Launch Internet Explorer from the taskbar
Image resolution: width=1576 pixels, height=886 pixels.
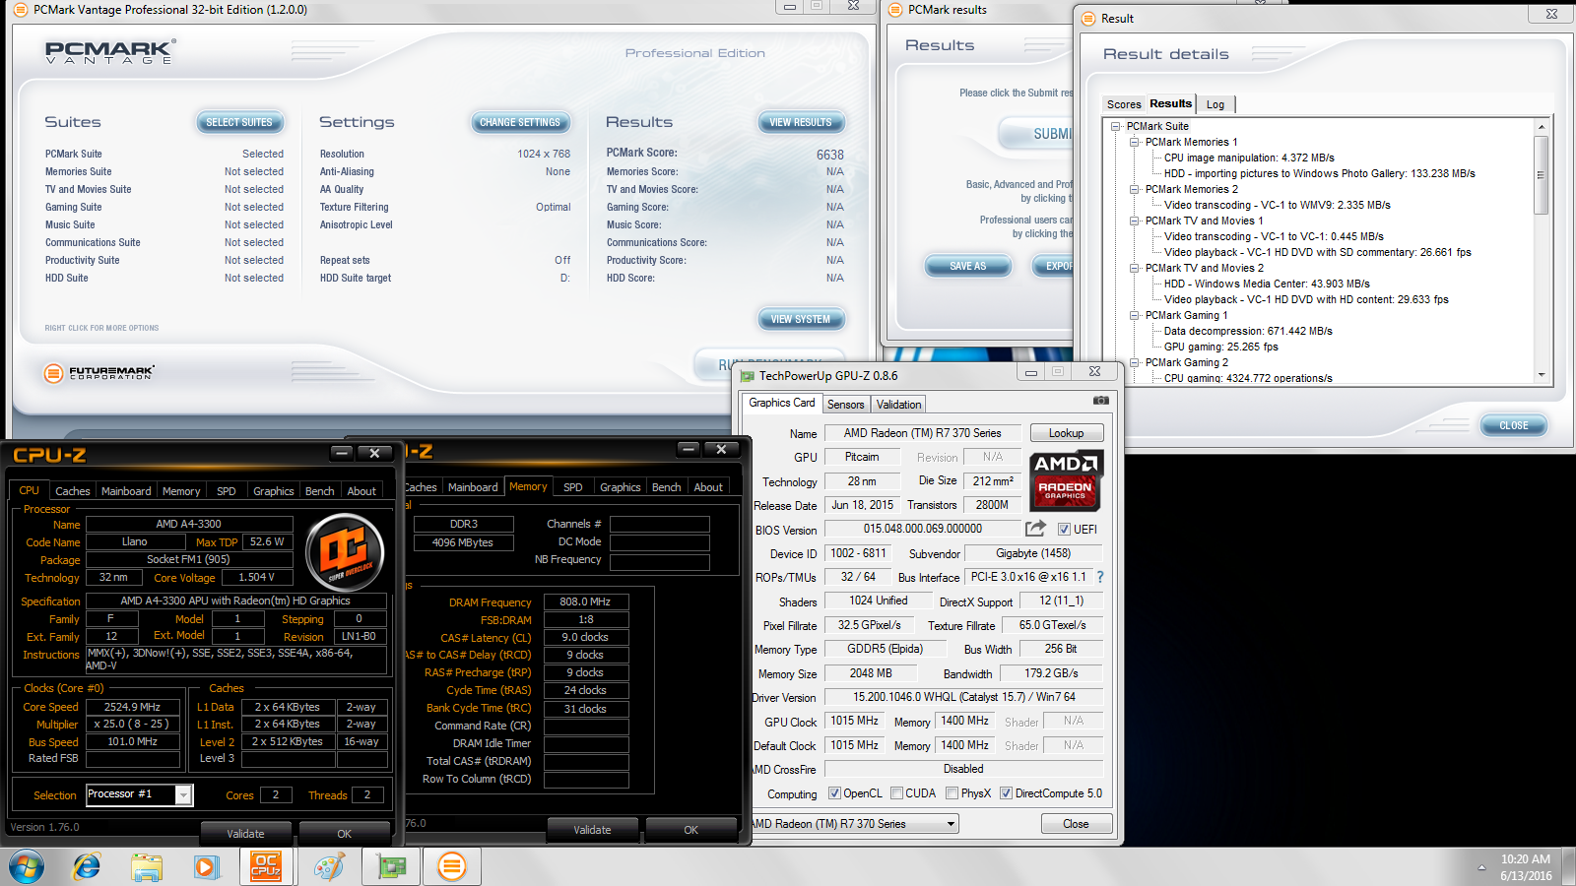click(87, 867)
